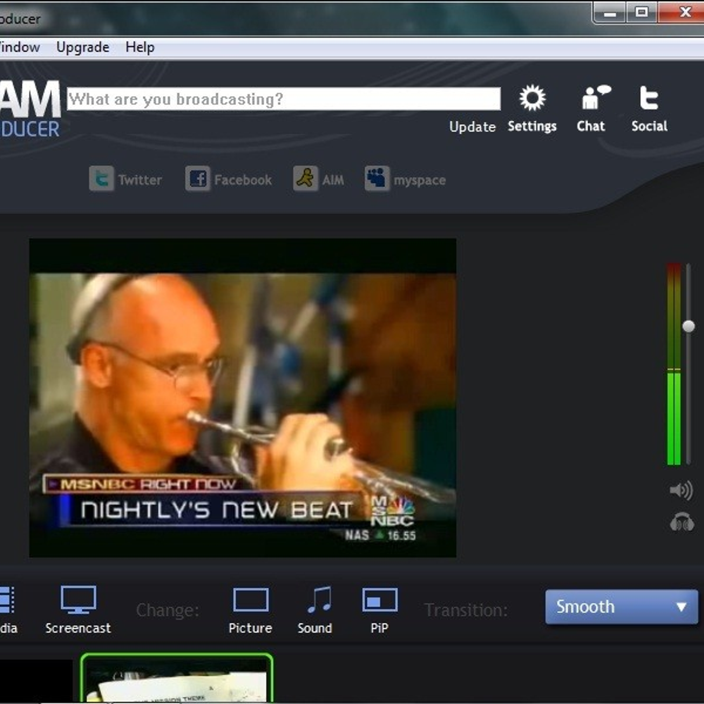The image size is (704, 704).
Task: Change the Sound source music note
Action: pyautogui.click(x=319, y=600)
